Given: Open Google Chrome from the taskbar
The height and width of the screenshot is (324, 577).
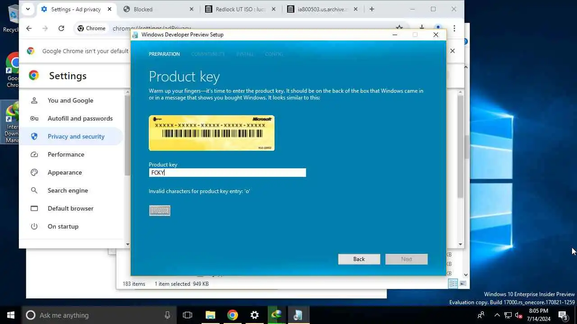Looking at the screenshot, I should pos(233,315).
